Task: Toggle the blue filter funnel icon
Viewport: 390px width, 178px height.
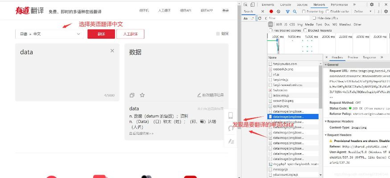Action: coord(287,12)
